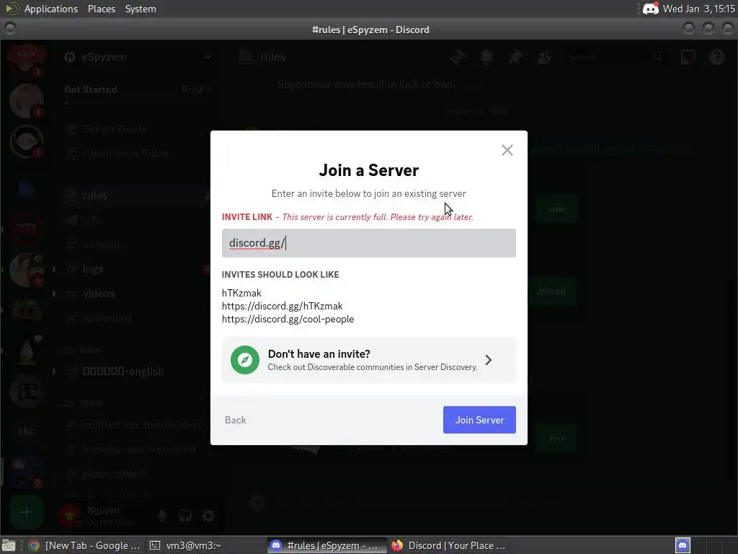This screenshot has width=738, height=554.
Task: Open the eSpyzem server dropdown
Action: point(138,57)
